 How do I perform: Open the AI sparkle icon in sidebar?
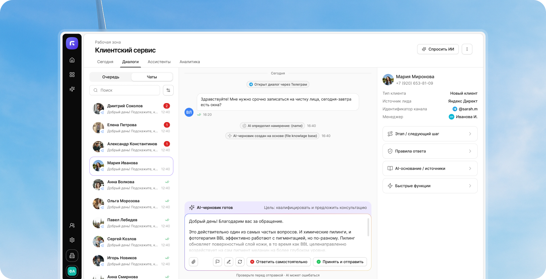pyautogui.click(x=72, y=89)
